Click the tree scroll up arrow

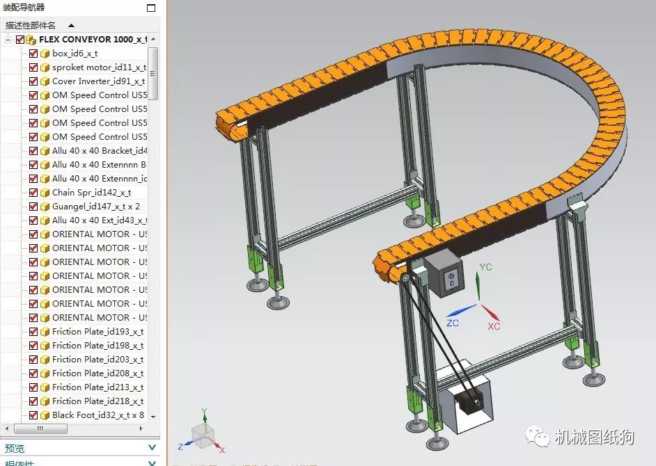point(153,39)
